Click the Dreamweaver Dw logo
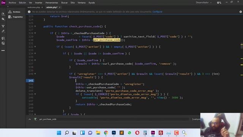243x137 pixels. point(3,3)
